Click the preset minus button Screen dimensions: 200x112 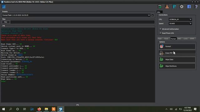pos(152,15)
